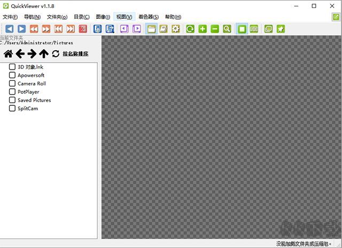Click the 按名称排序 sort link

[x=75, y=53]
